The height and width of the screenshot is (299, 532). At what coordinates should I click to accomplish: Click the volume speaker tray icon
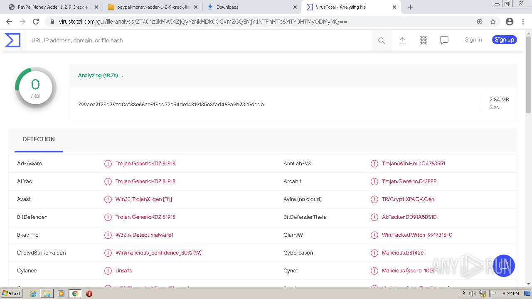pos(473,294)
